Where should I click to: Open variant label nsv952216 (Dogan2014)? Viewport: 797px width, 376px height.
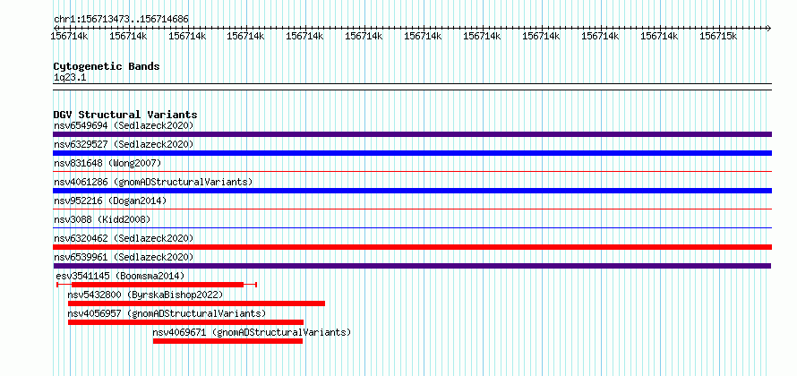coord(110,201)
